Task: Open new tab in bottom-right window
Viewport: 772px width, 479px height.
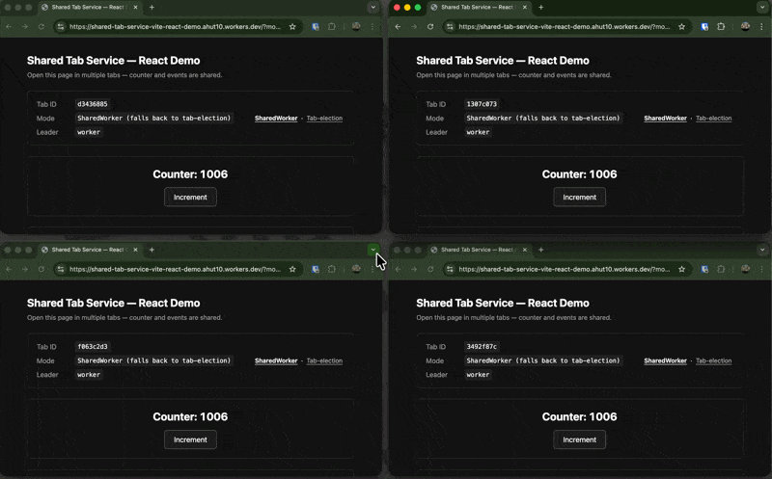Action: click(540, 250)
